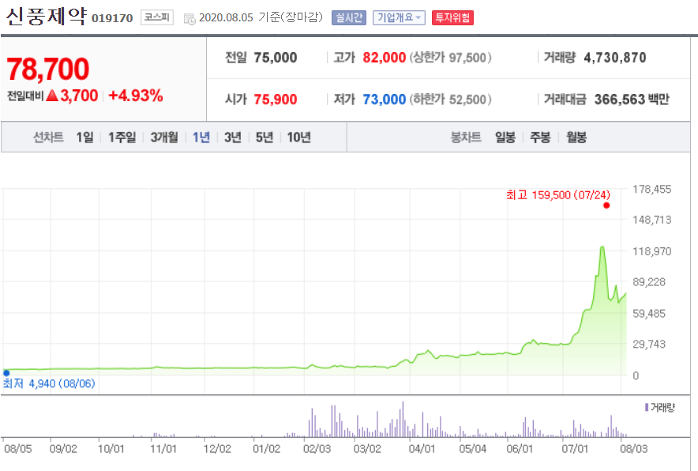The height and width of the screenshot is (471, 698).
Task: Click the 시가 value 75,900
Action: click(276, 100)
